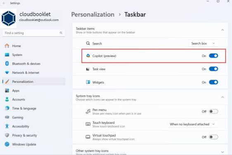Click the Copilot (preview) label
This screenshot has width=232, height=155.
pos(104,56)
